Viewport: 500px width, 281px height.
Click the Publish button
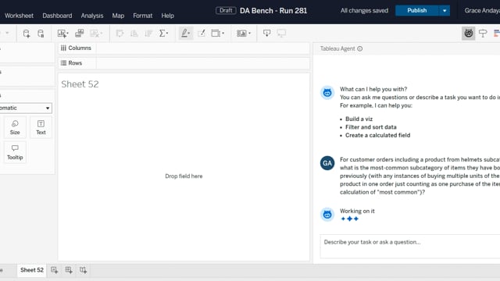(x=416, y=10)
